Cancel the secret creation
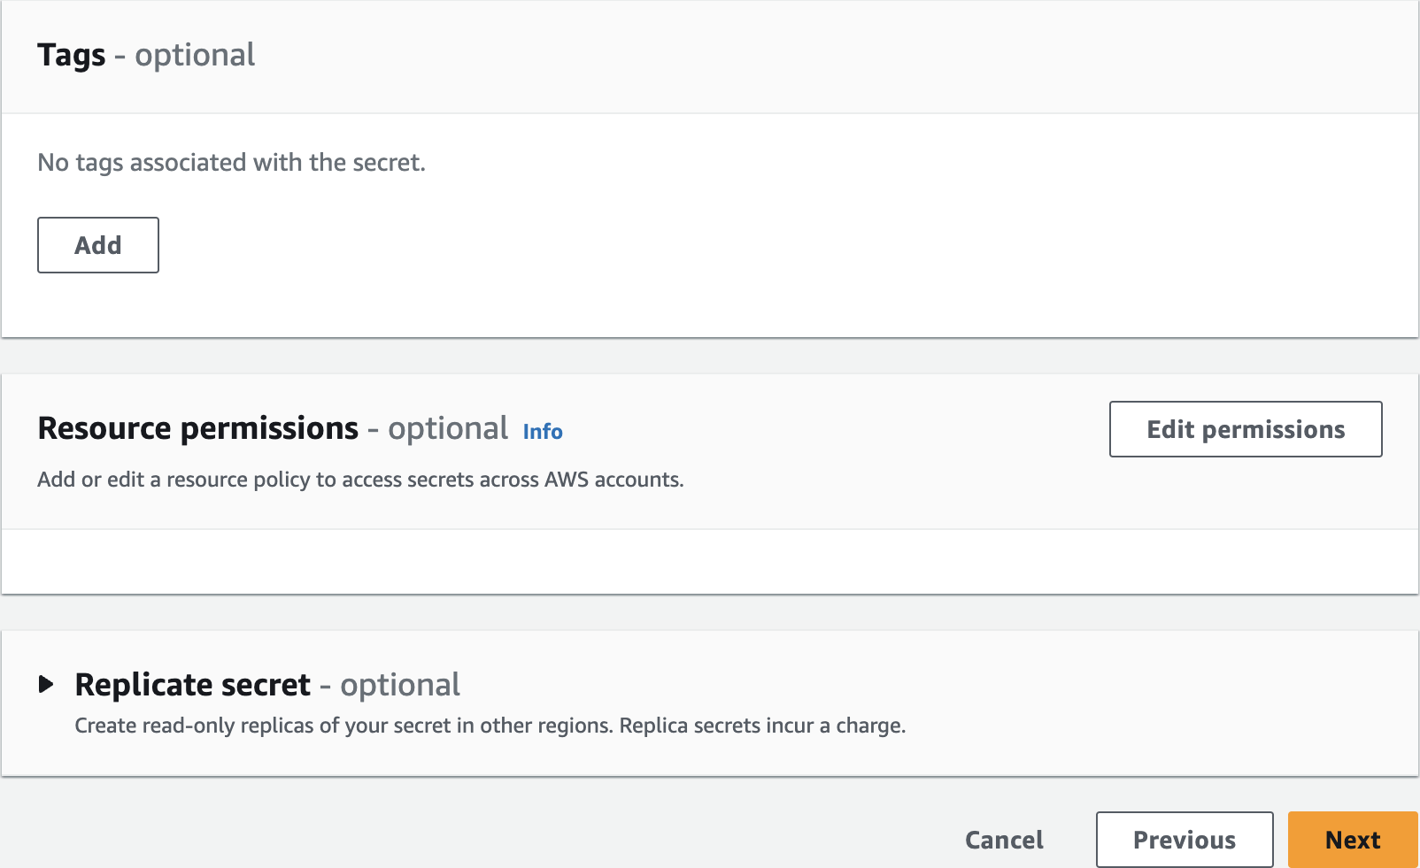The height and width of the screenshot is (868, 1420). point(1004,840)
